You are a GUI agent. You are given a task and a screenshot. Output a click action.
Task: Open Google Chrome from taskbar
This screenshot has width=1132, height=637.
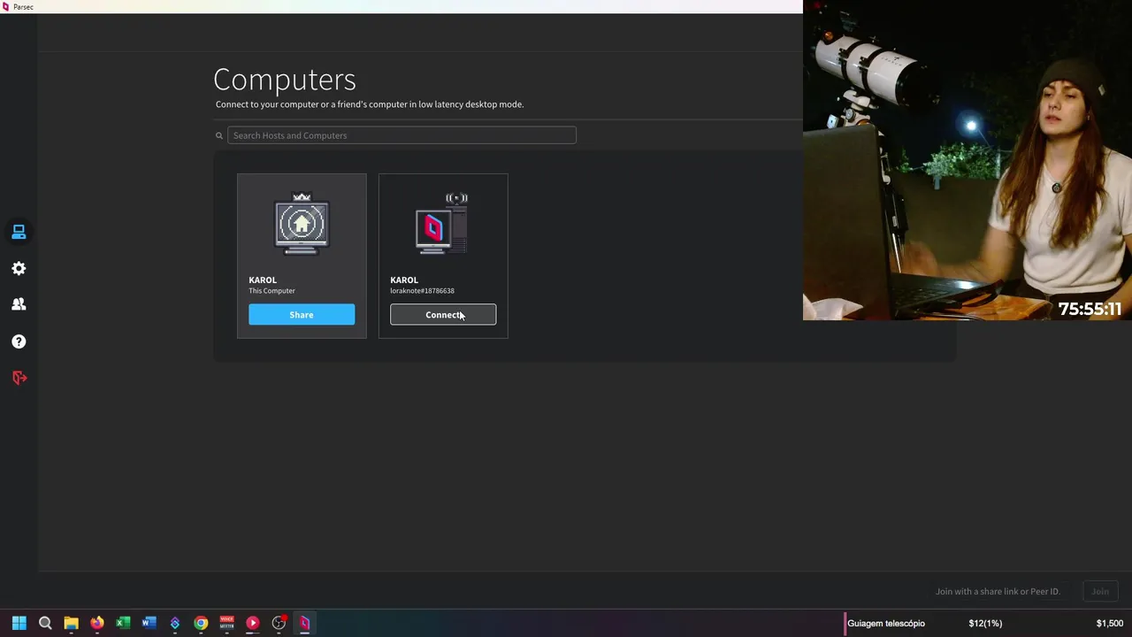point(201,623)
